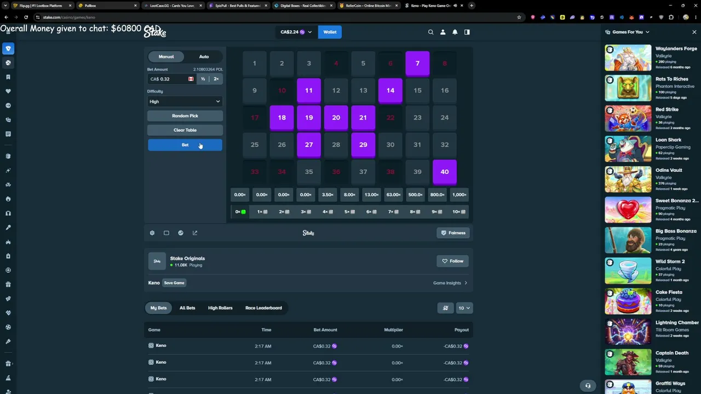Screen dimensions: 701x394
Task: Deselect Keno tile 14
Action: point(390,90)
